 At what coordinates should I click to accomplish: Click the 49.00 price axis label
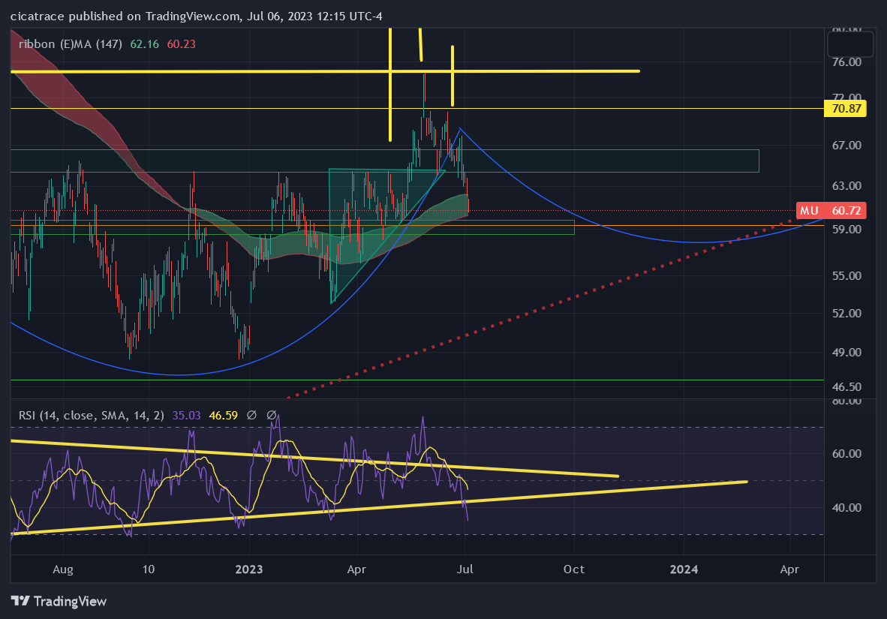pyautogui.click(x=846, y=352)
